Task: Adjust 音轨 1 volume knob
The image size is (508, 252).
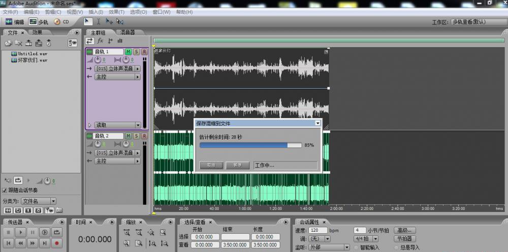Action: point(97,60)
